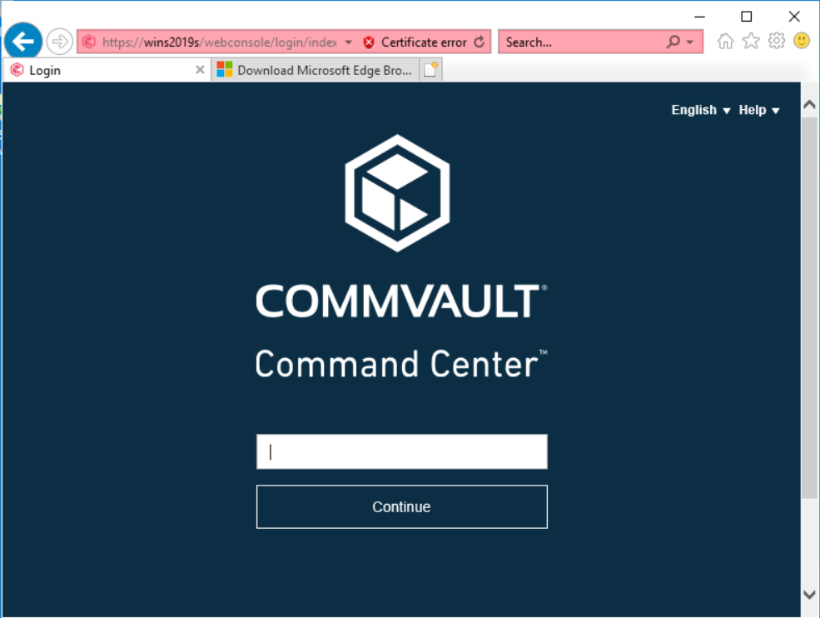The height and width of the screenshot is (618, 820).
Task: Go back with the browser Back arrow
Action: tap(23, 41)
